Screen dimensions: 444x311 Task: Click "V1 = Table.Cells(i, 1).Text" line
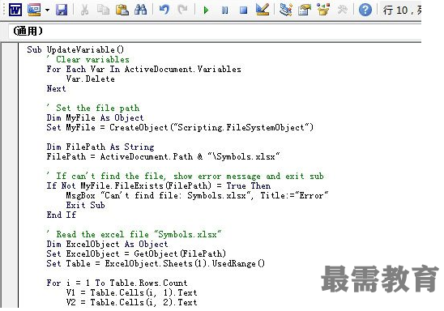[132, 292]
